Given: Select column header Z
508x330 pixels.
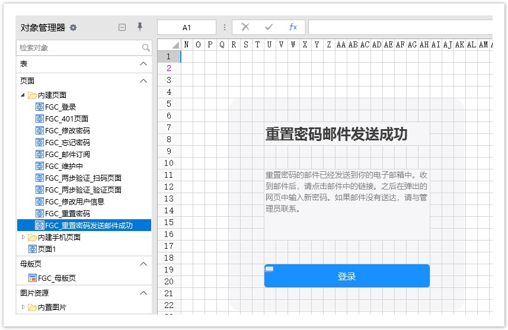Looking at the screenshot, I should pyautogui.click(x=329, y=44).
